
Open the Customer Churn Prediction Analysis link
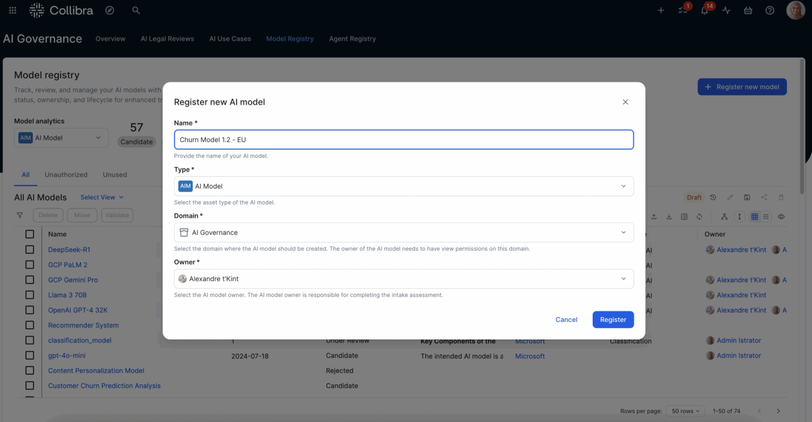[x=104, y=385]
